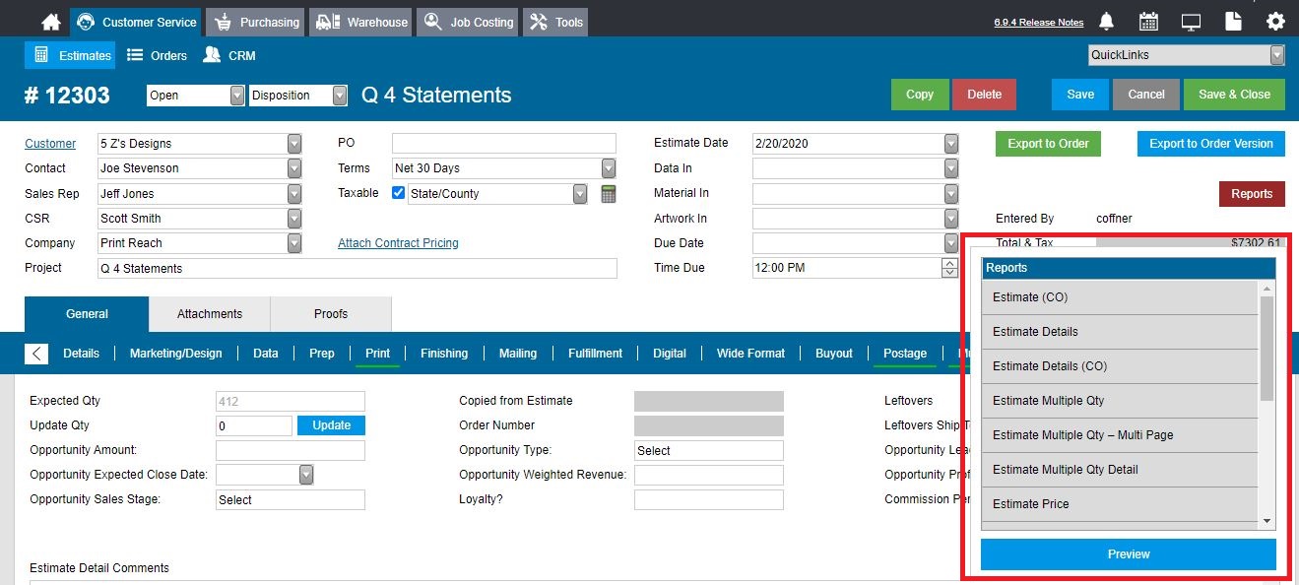Viewport: 1299px width, 585px height.
Task: Click the Preview button
Action: [1129, 554]
